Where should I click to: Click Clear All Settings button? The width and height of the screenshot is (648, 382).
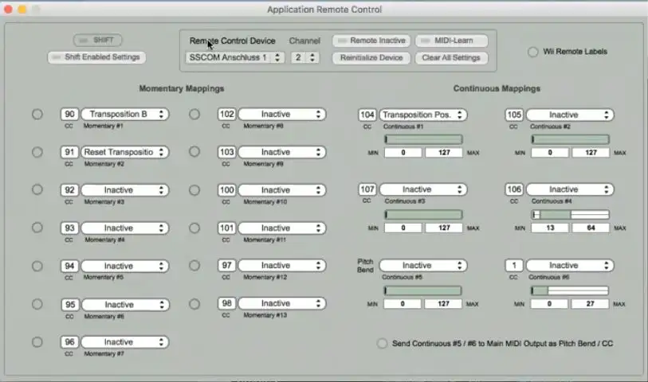451,58
